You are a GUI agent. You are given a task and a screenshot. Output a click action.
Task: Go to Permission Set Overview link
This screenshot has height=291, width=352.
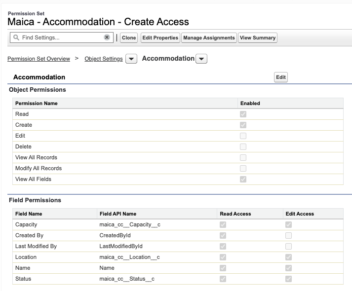(39, 59)
